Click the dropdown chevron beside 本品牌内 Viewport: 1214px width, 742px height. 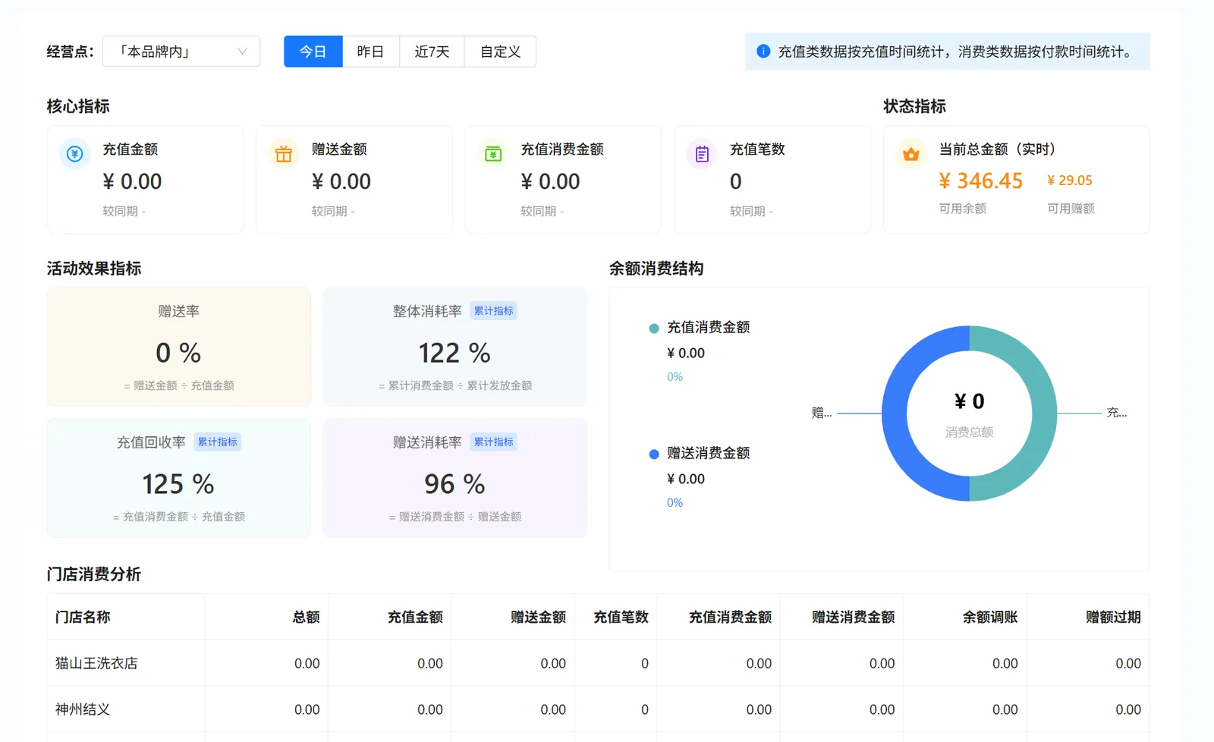point(242,52)
